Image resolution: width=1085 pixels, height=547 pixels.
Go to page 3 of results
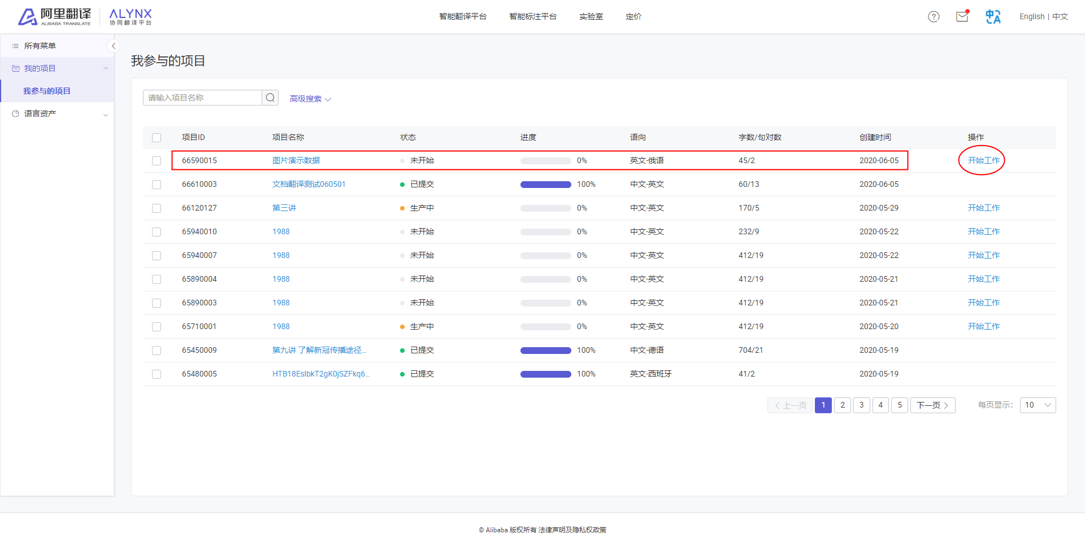[x=861, y=405]
